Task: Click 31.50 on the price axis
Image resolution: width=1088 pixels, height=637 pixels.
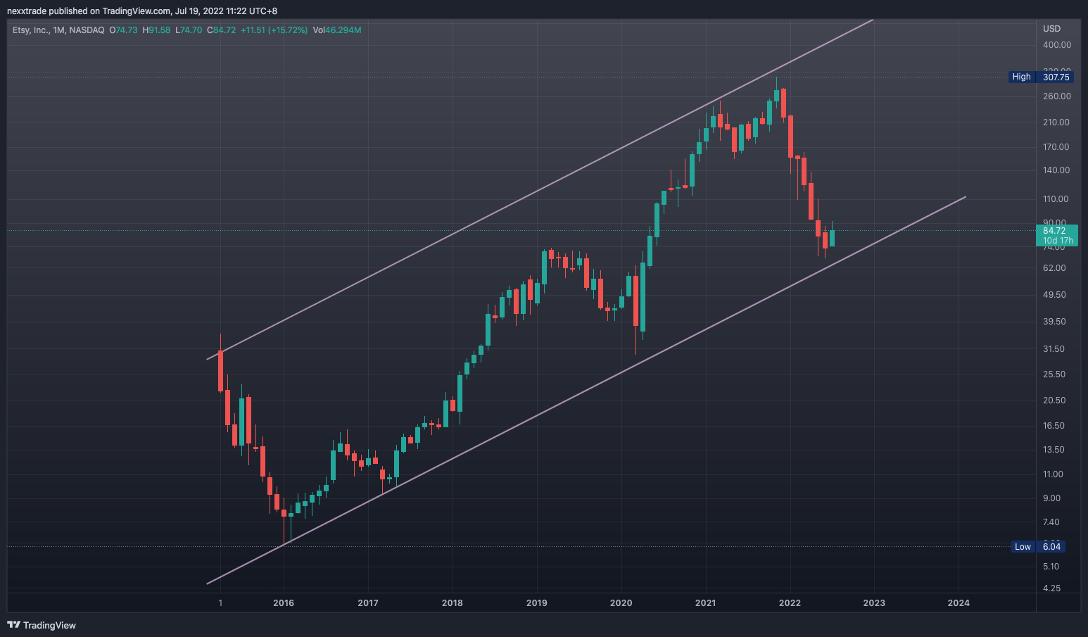Action: (1054, 348)
